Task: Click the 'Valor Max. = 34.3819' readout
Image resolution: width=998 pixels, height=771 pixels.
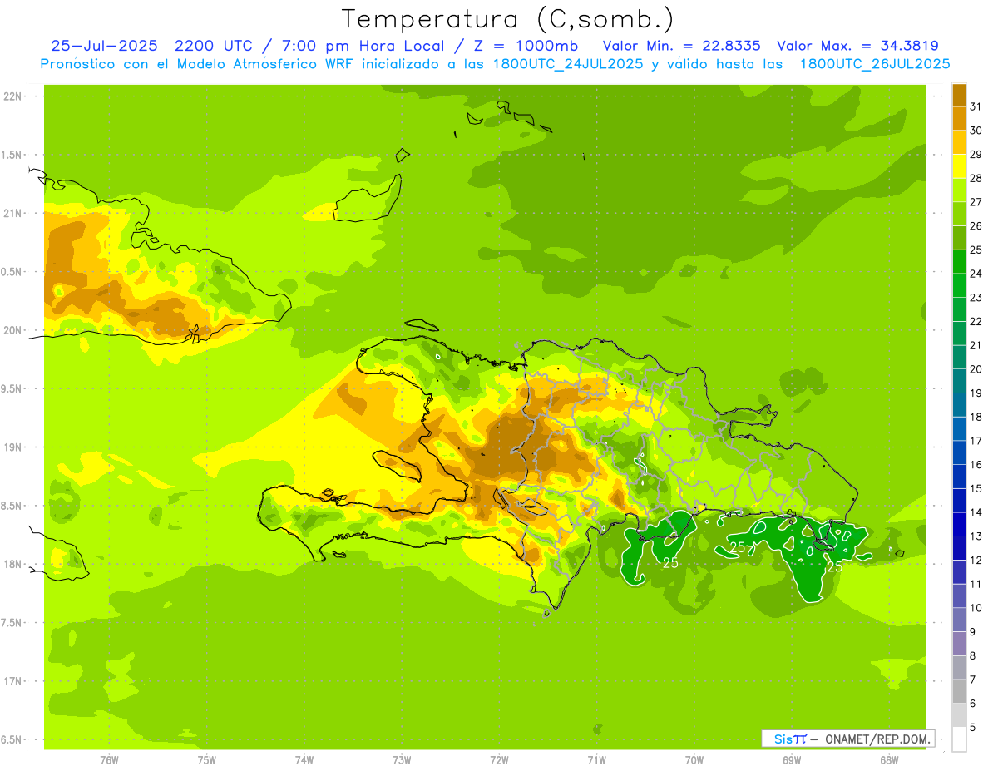Action: 857,46
